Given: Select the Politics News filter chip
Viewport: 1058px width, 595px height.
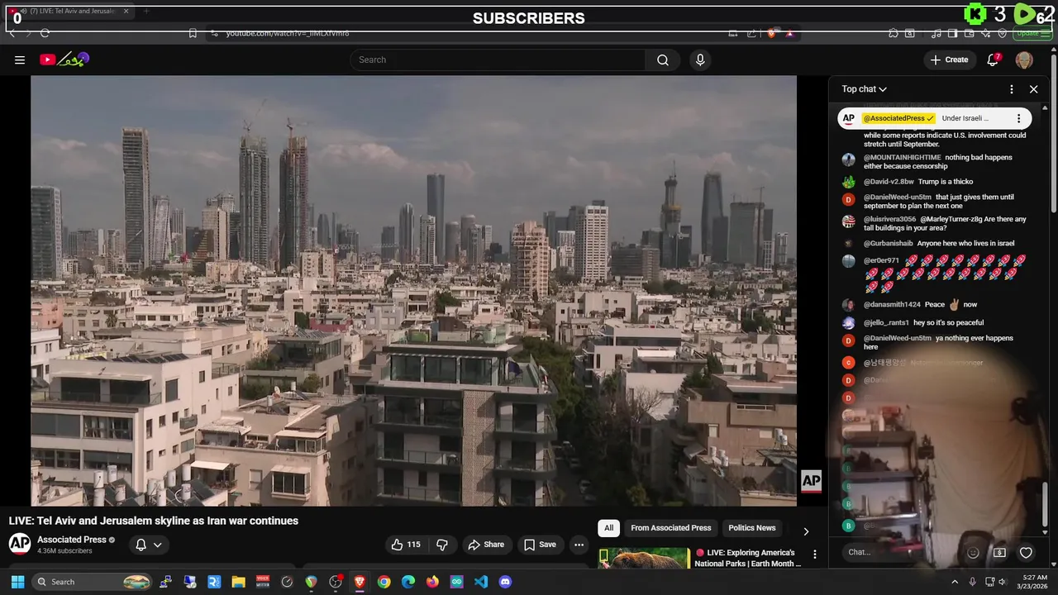Looking at the screenshot, I should [x=752, y=528].
